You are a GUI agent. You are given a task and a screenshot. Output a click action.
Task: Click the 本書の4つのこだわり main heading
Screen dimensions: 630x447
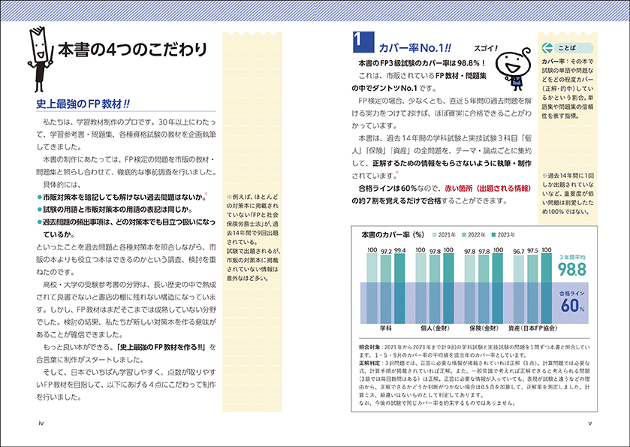pos(132,50)
